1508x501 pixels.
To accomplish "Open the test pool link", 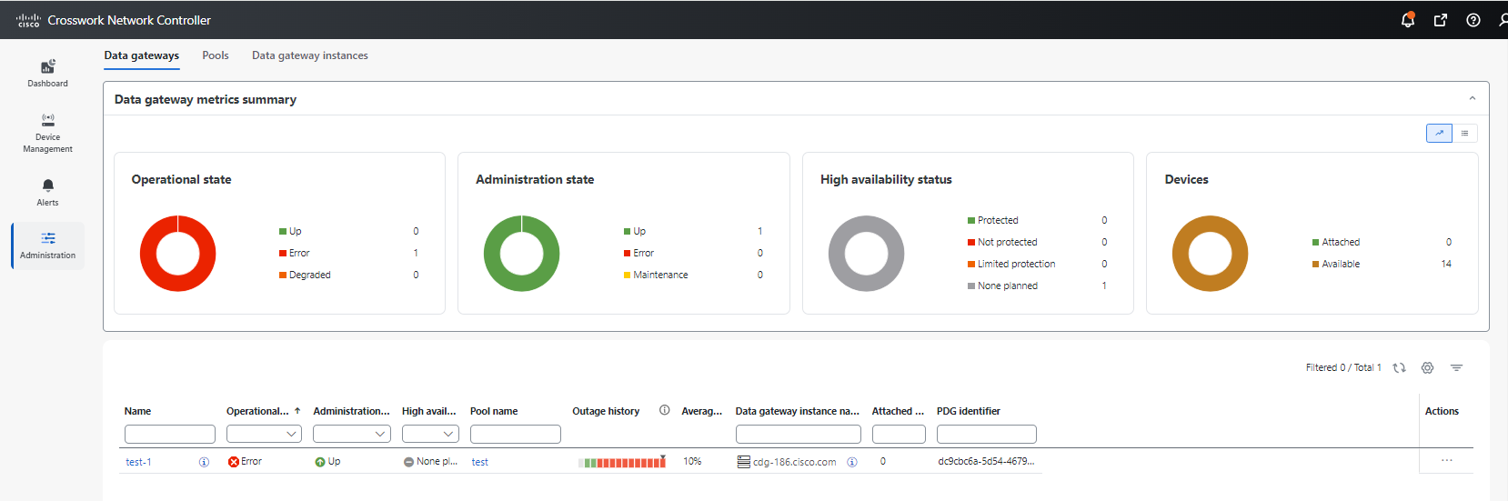I will click(480, 462).
